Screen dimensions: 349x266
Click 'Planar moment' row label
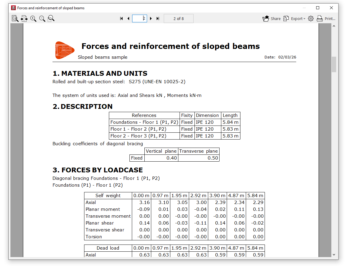point(103,209)
